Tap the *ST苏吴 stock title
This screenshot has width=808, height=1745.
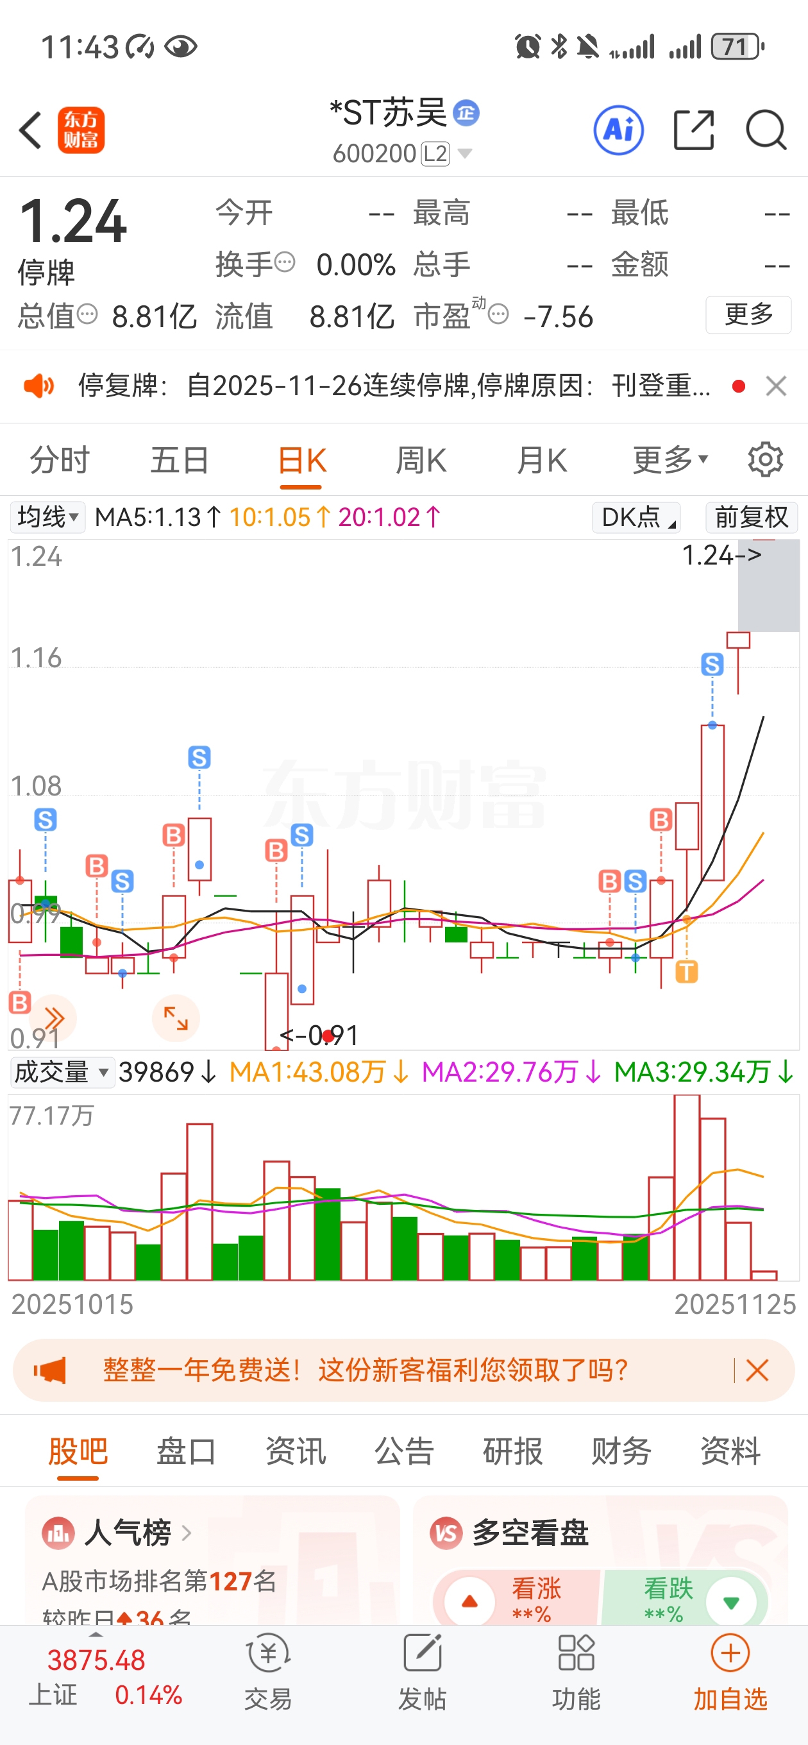coord(388,112)
